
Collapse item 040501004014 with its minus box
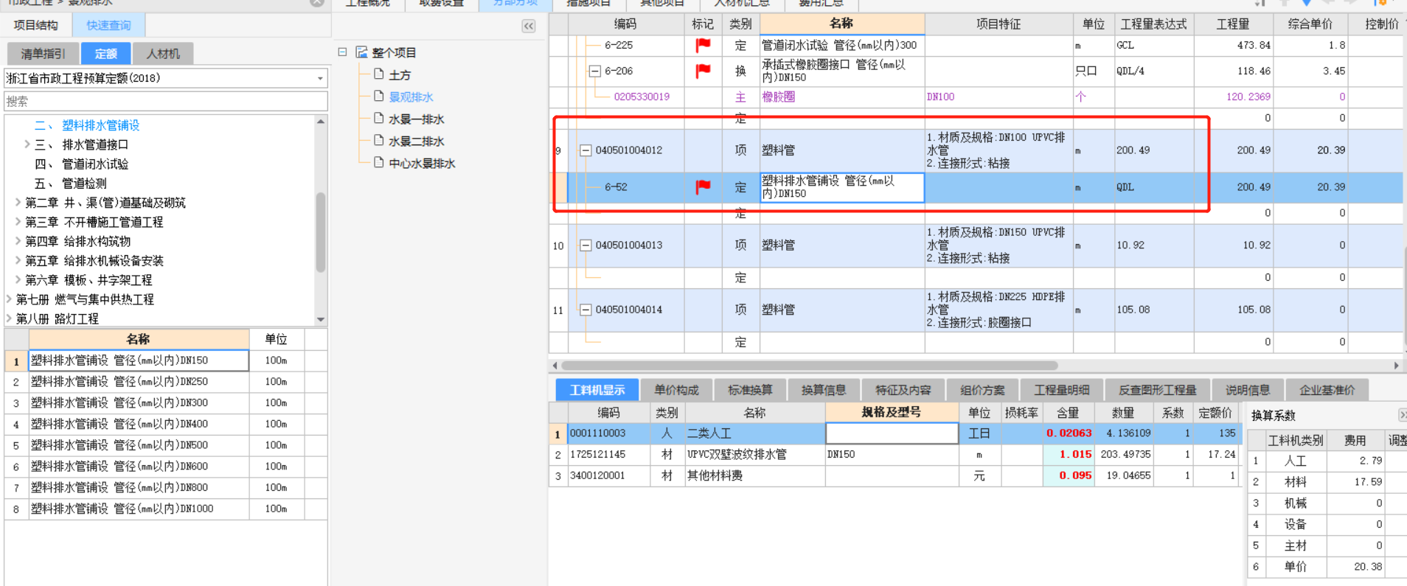586,310
